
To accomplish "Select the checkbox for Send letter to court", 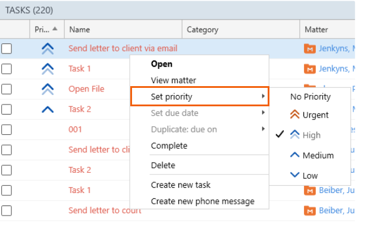I will [x=7, y=210].
